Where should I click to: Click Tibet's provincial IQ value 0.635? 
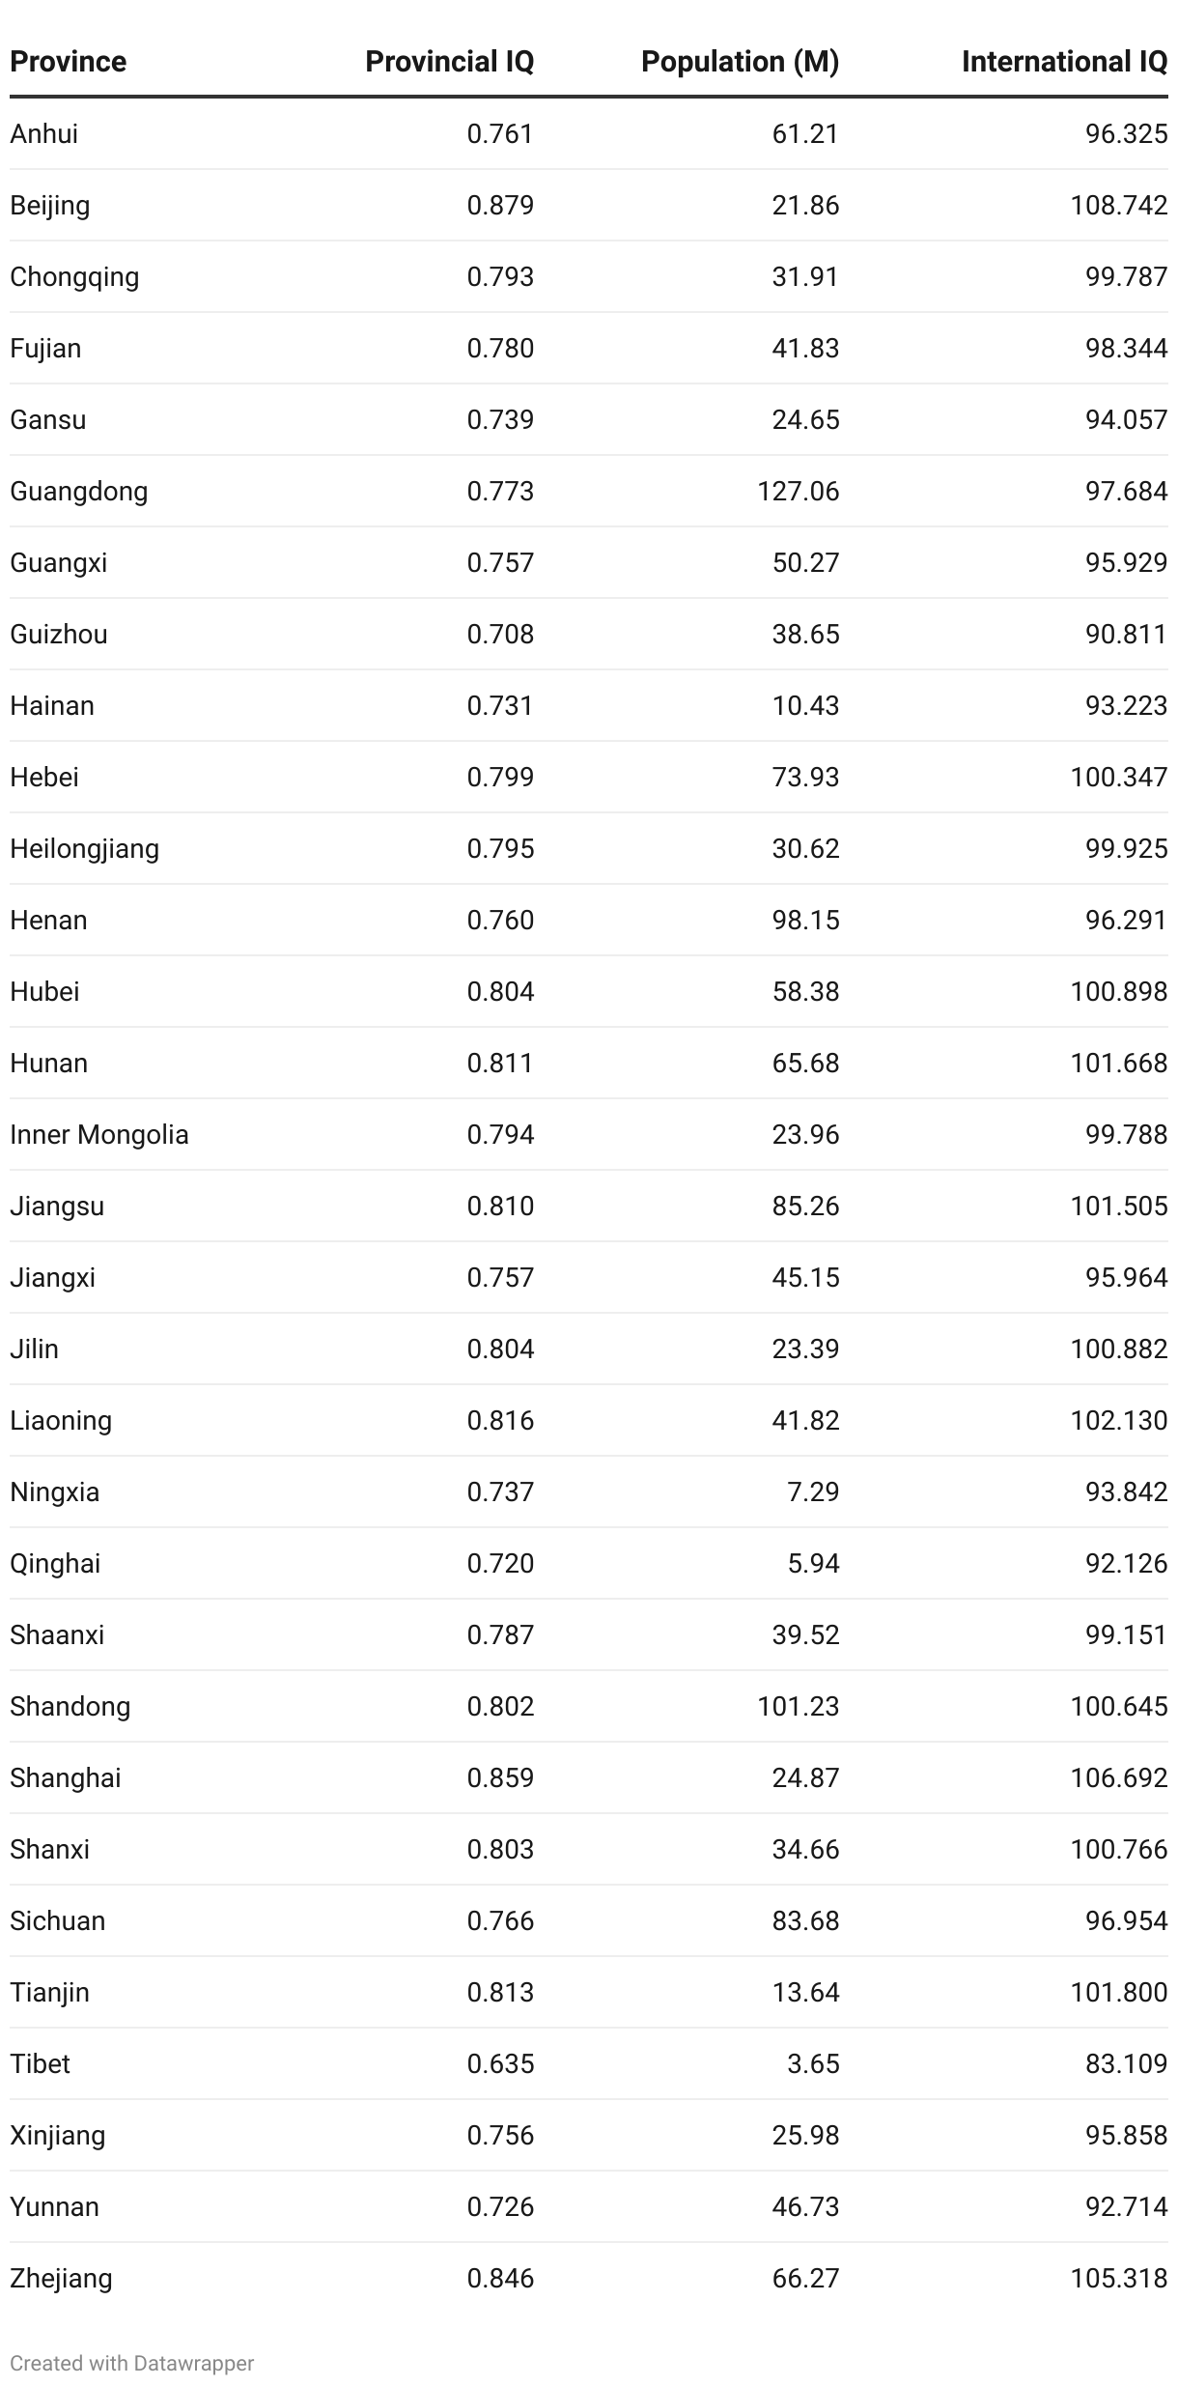point(500,2063)
